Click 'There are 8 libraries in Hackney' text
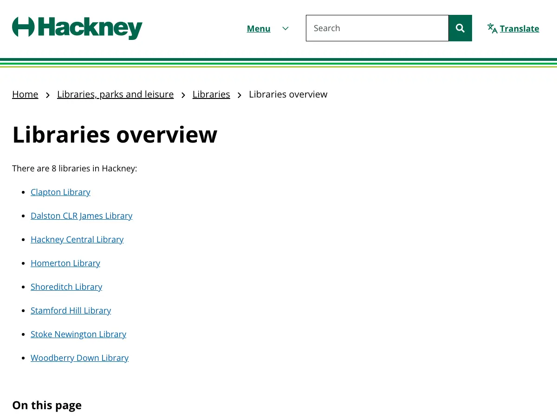 point(75,168)
